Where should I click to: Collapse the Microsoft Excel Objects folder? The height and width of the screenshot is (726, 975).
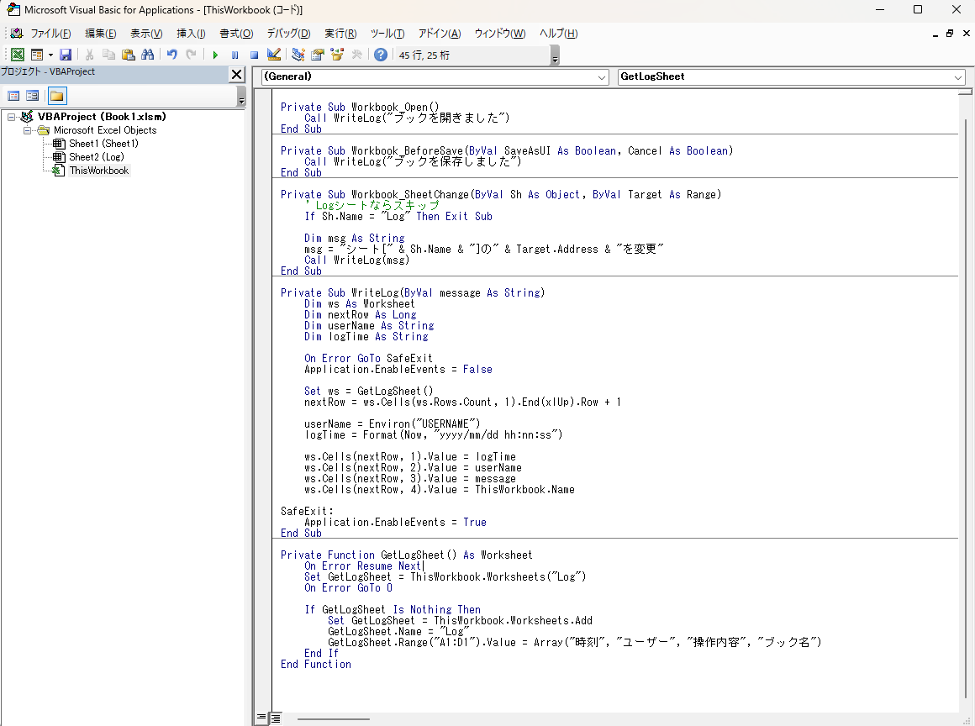[28, 130]
